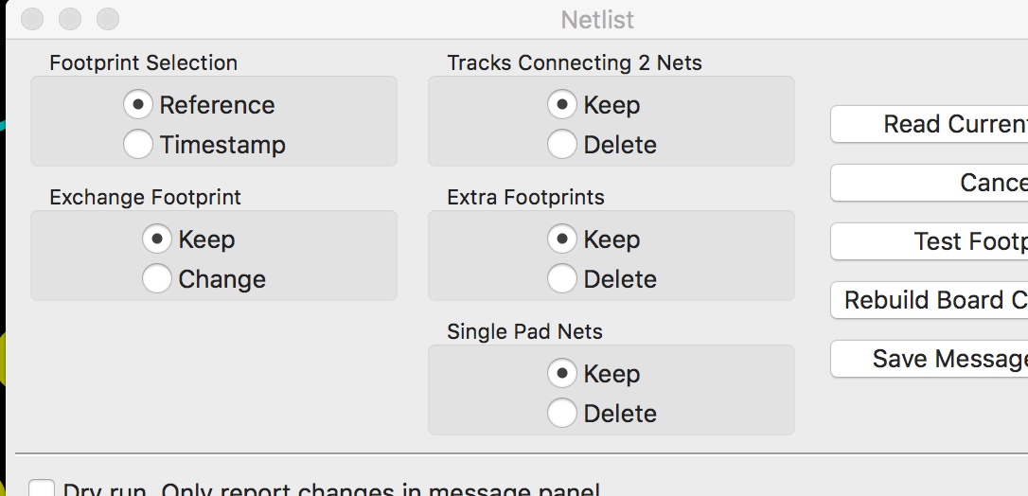The width and height of the screenshot is (1028, 496).
Task: Choose Delete for Tracks Connecting 2 Nets
Action: coord(562,145)
